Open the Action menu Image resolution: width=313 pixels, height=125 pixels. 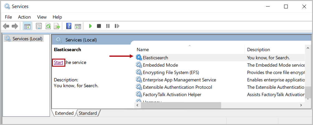click(24, 17)
